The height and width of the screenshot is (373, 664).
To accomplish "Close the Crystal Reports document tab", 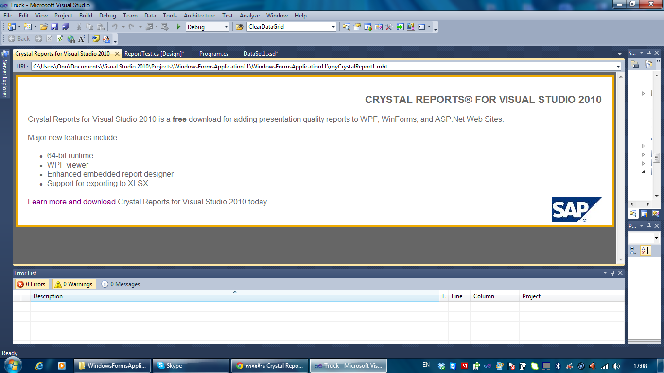I will [117, 54].
